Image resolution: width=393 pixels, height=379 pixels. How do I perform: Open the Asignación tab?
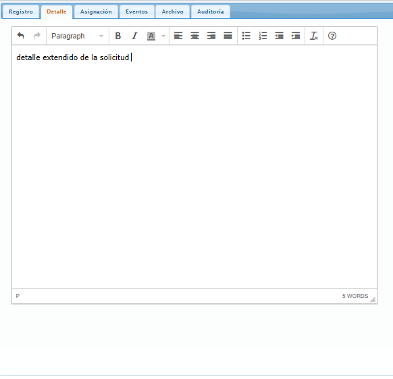96,11
